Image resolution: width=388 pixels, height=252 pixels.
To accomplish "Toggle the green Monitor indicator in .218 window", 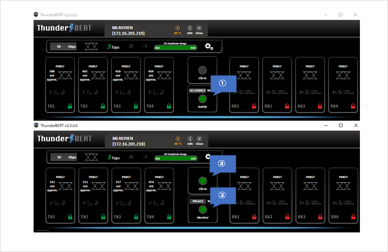I will coord(203,210).
